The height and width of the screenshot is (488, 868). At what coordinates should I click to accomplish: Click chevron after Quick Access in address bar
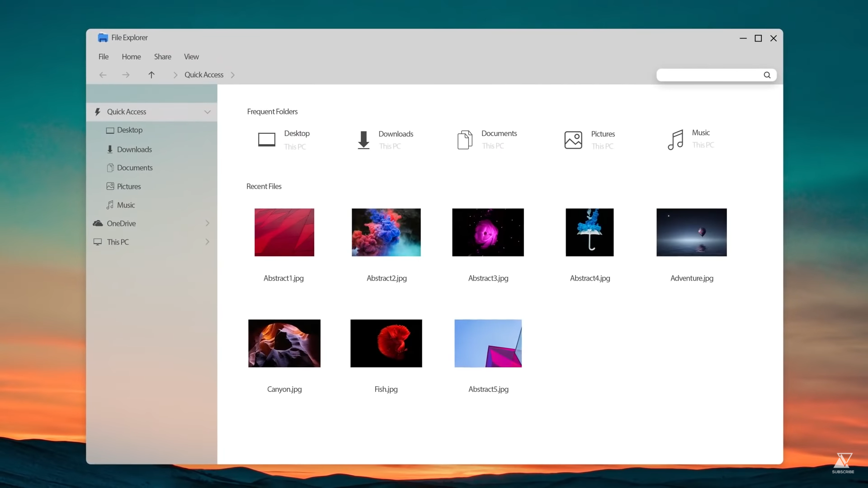pos(233,75)
